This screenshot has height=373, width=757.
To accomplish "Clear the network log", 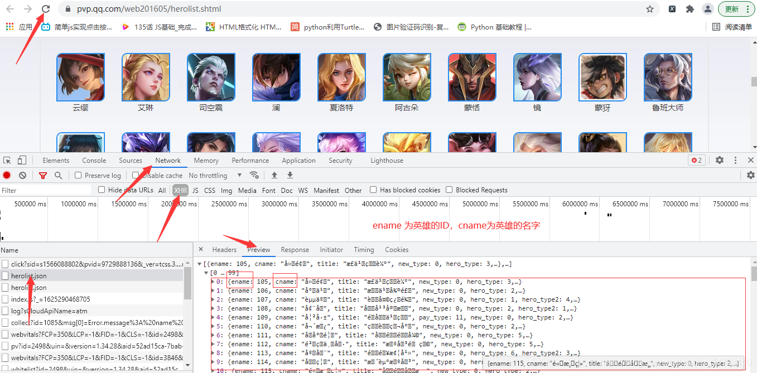I will (x=22, y=175).
